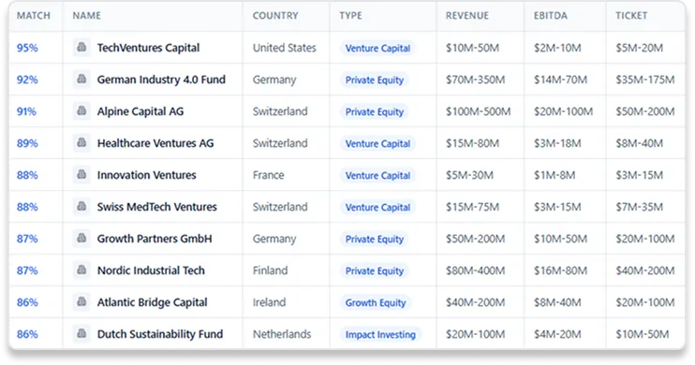Select Venture Capital tag for Innovation Ventures
The height and width of the screenshot is (365, 695).
pyautogui.click(x=377, y=175)
